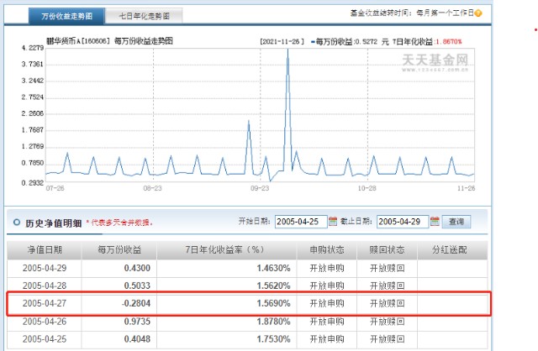538x351 pixels.
Task: Click the 净值日期 column header
Action: (45, 250)
